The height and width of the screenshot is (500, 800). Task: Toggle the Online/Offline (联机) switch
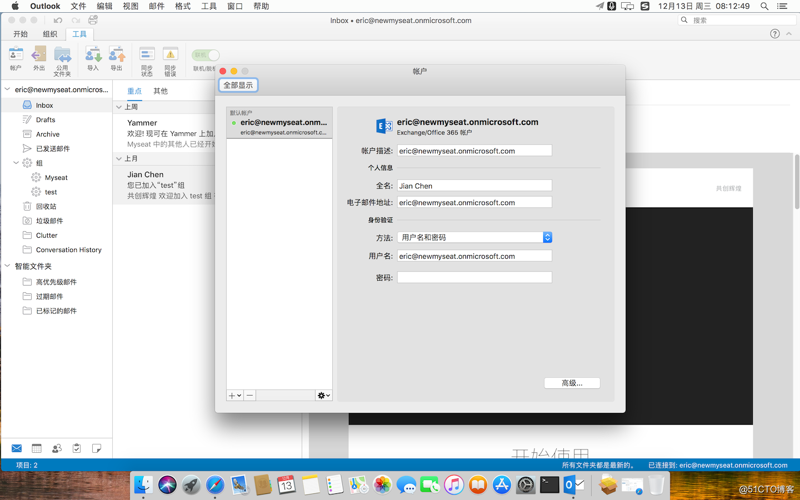coord(206,55)
